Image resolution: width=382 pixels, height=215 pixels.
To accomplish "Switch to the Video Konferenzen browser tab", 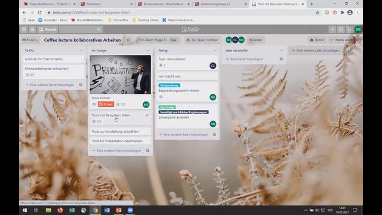I will coord(48,4).
